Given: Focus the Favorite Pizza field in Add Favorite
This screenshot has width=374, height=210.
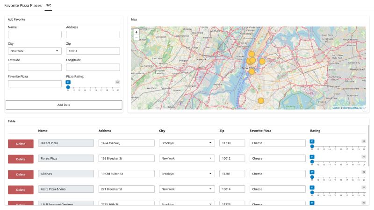Looking at the screenshot, I should (35, 84).
